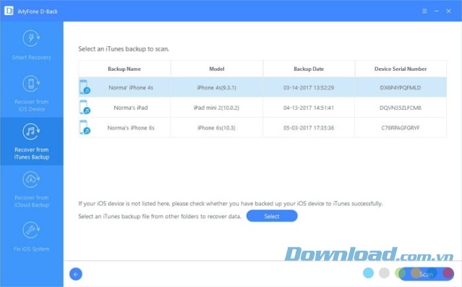The width and height of the screenshot is (462, 287).
Task: Click the Model column header
Action: 217,69
